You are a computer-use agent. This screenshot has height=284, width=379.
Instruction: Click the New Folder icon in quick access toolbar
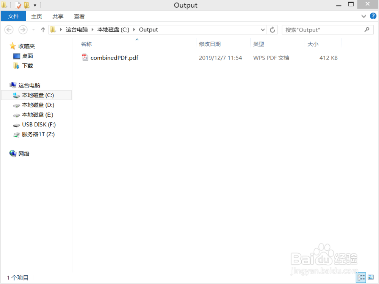tap(26, 5)
